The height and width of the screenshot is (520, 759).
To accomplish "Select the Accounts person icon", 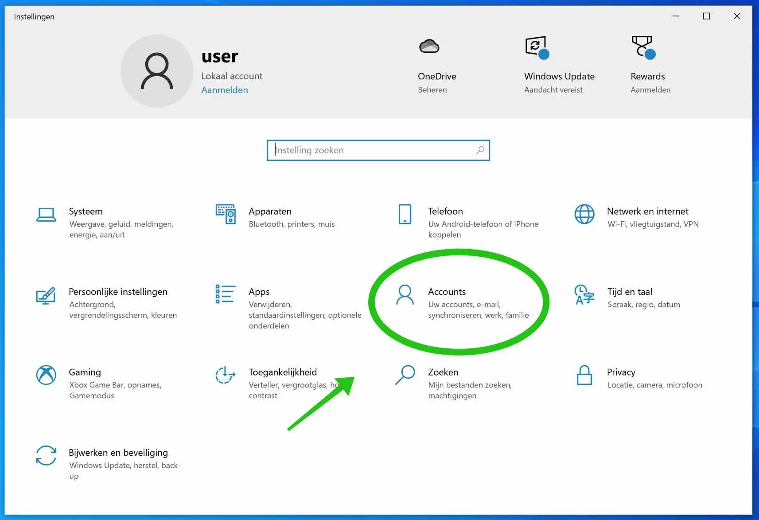I will tap(405, 295).
